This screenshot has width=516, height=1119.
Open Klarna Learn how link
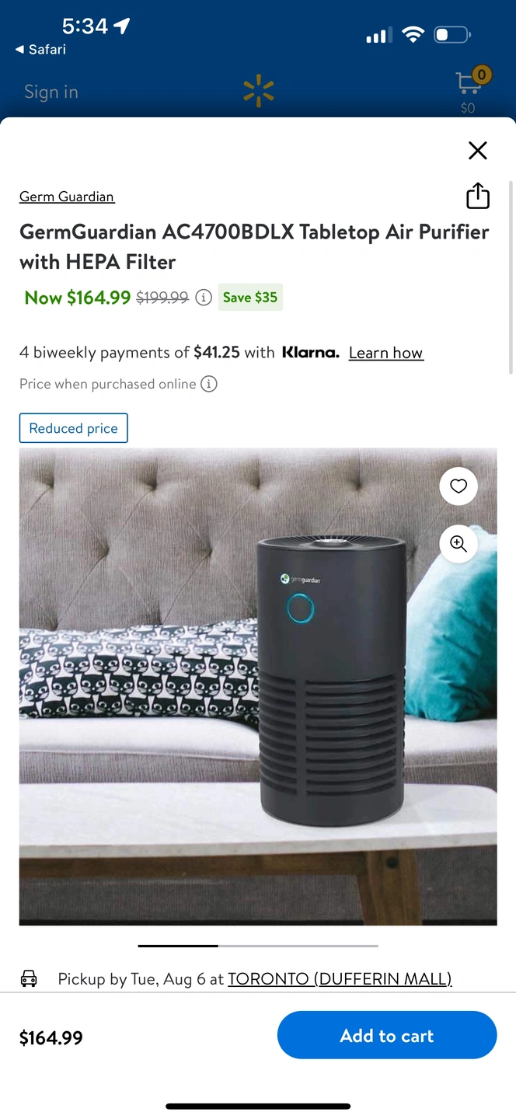coord(386,353)
